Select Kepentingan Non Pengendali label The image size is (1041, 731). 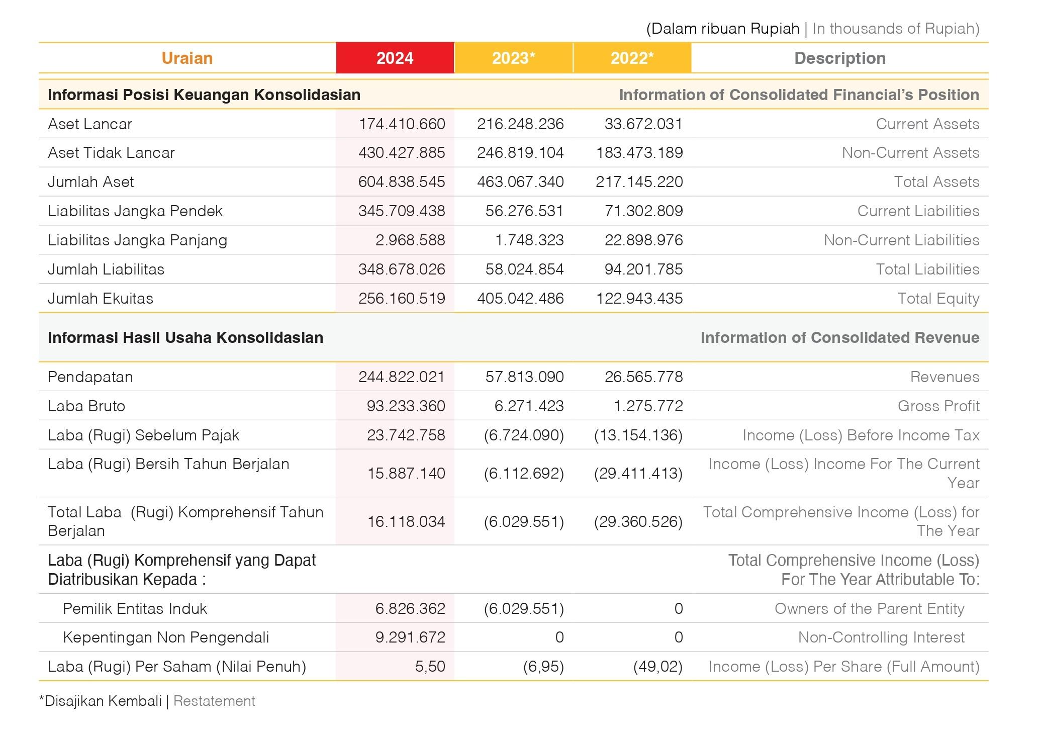click(166, 637)
